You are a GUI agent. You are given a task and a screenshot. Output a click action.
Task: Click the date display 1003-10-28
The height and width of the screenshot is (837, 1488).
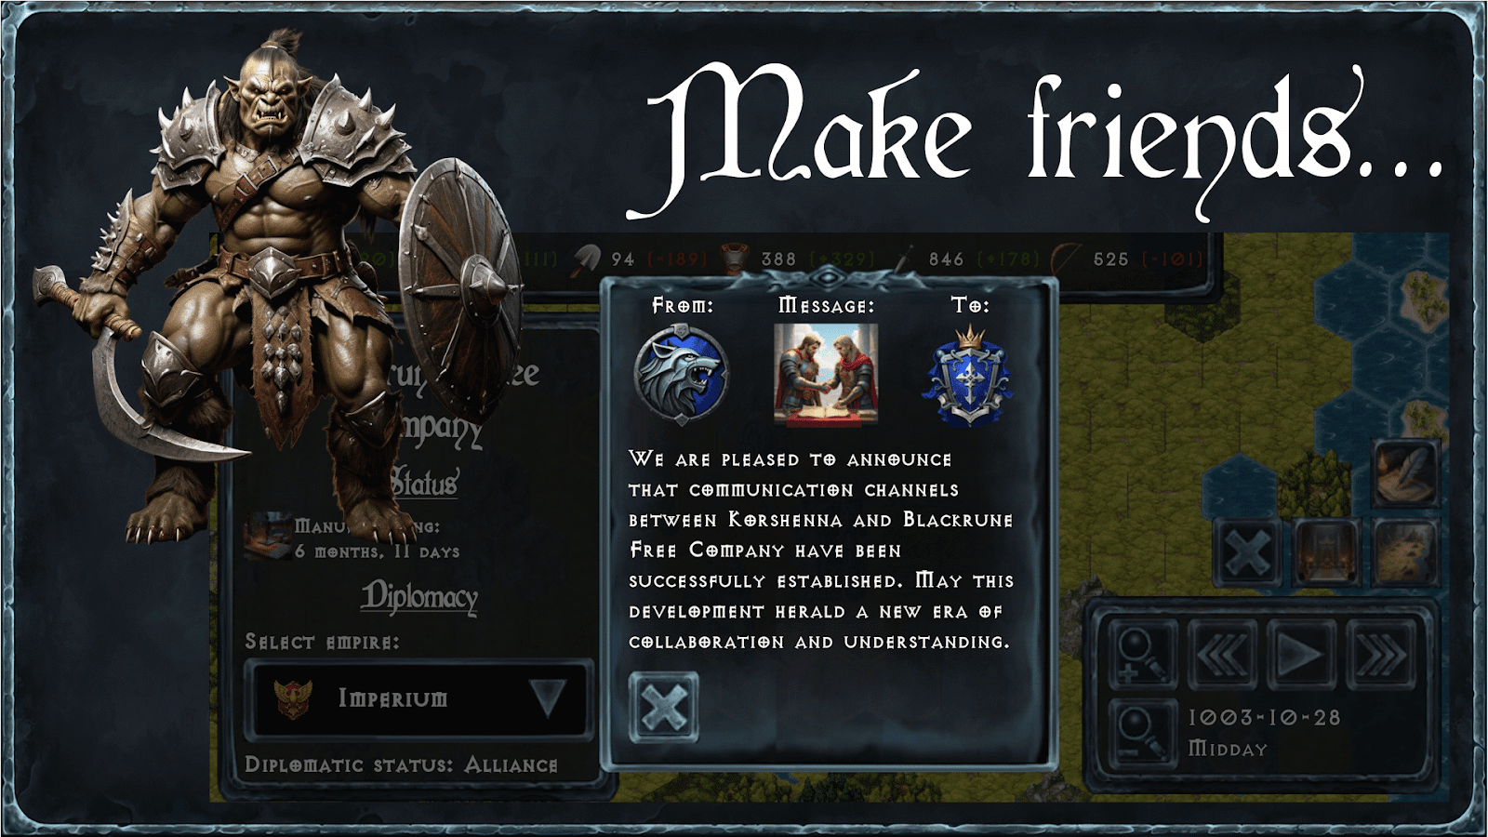[1265, 717]
